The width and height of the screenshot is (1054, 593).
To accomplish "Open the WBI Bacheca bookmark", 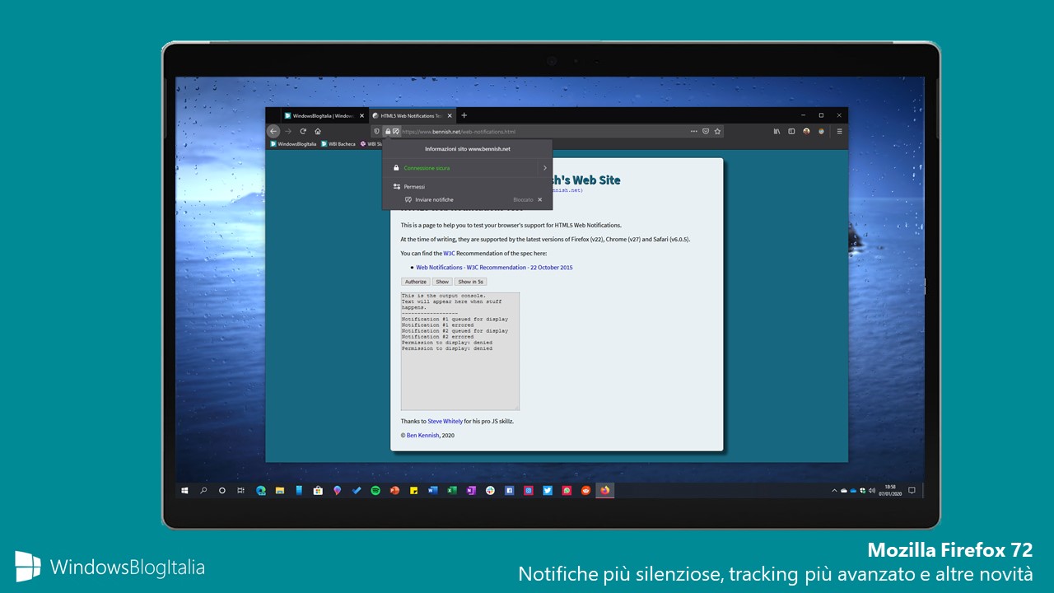I will [x=338, y=143].
